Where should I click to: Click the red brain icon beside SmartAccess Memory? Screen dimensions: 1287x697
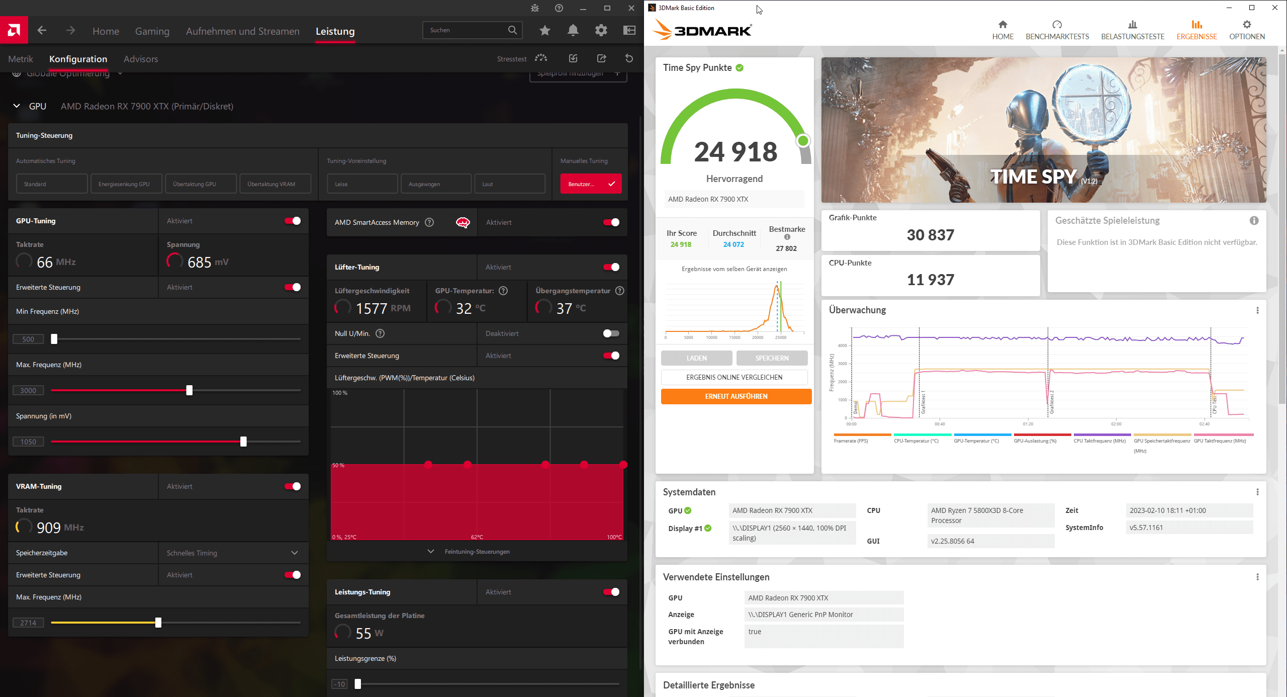[x=463, y=222]
